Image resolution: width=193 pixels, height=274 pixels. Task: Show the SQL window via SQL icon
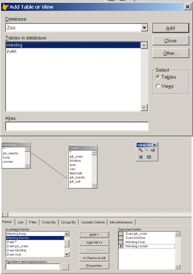(x=141, y=157)
